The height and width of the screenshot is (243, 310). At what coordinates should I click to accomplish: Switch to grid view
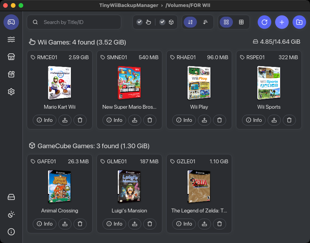coord(226,22)
